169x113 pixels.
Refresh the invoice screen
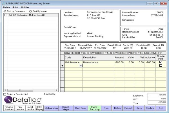128,108
